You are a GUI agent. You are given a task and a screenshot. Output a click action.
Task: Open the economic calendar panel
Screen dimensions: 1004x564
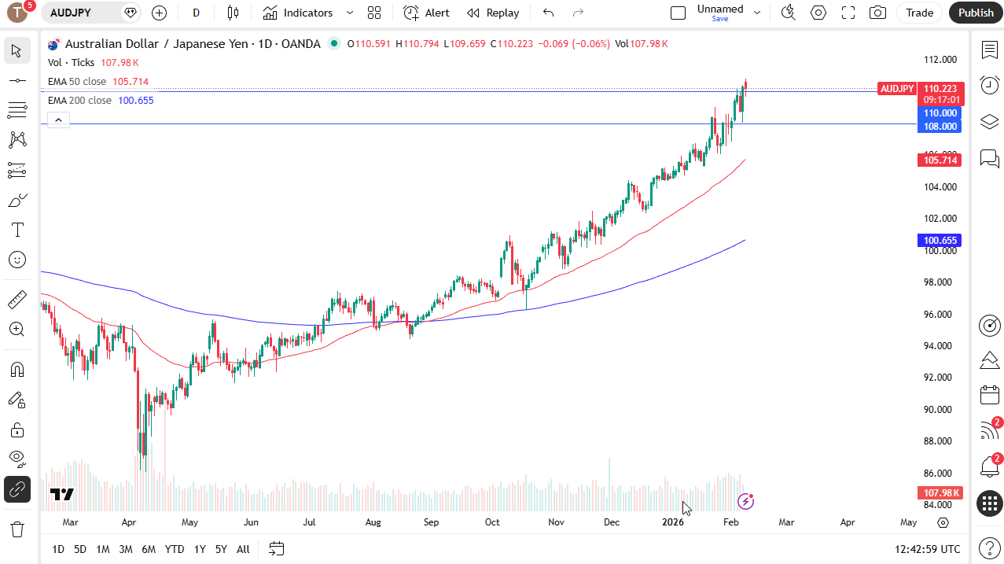click(989, 395)
